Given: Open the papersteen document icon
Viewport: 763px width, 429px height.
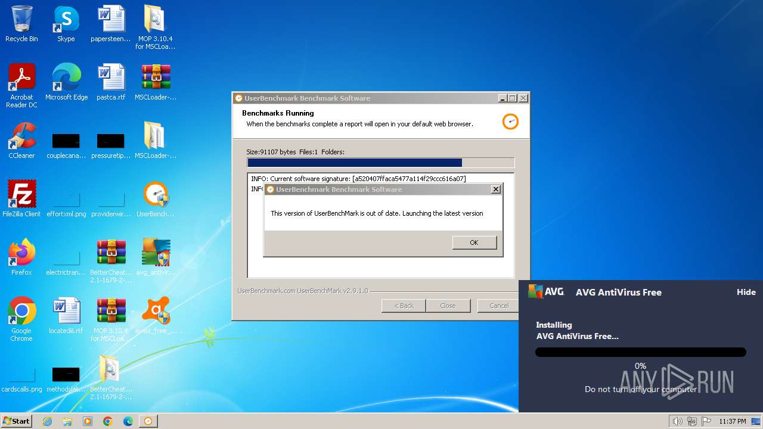Looking at the screenshot, I should [111, 24].
